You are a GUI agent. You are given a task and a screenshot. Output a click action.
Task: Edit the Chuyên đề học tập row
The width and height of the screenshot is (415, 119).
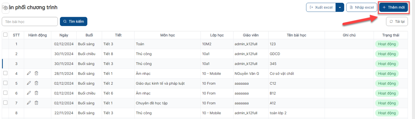pos(29,103)
